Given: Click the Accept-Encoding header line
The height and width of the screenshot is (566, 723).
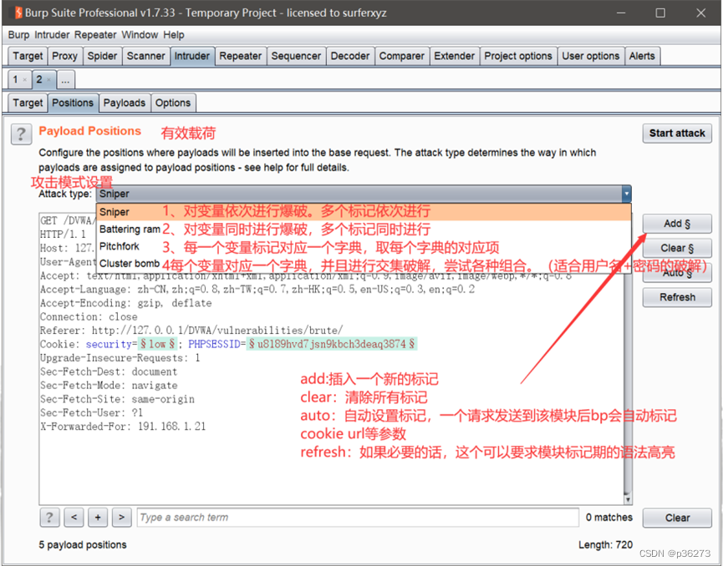Looking at the screenshot, I should pos(126,303).
